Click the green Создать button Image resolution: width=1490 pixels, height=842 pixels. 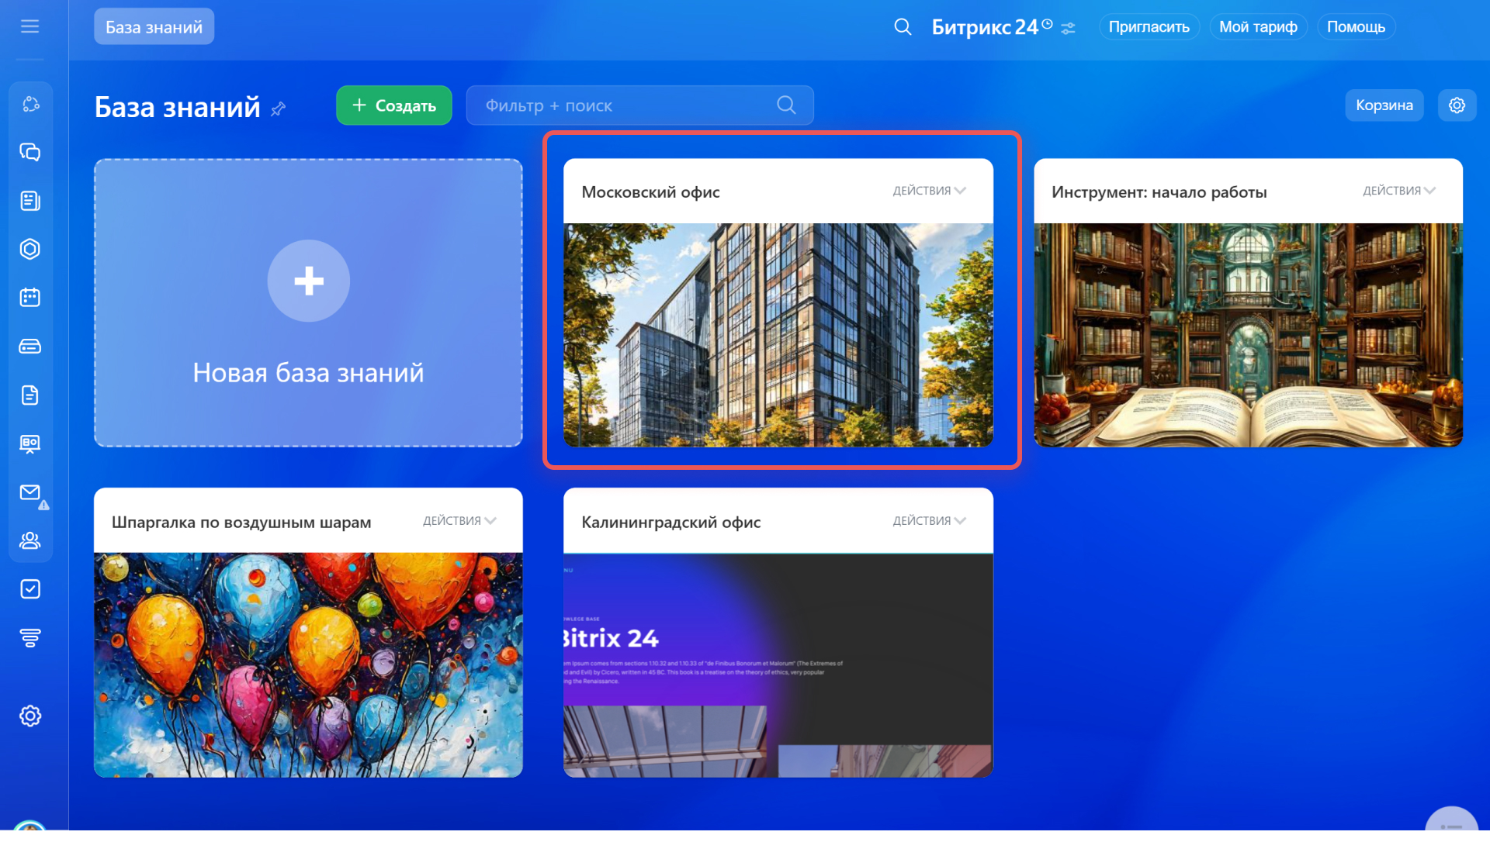pyautogui.click(x=394, y=105)
